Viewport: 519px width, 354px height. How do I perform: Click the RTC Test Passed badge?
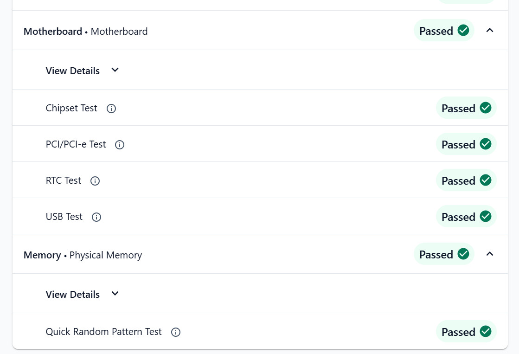(466, 180)
